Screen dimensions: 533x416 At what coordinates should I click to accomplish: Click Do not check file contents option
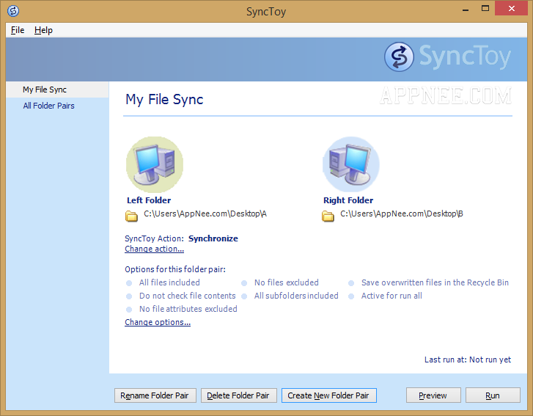[x=187, y=296]
